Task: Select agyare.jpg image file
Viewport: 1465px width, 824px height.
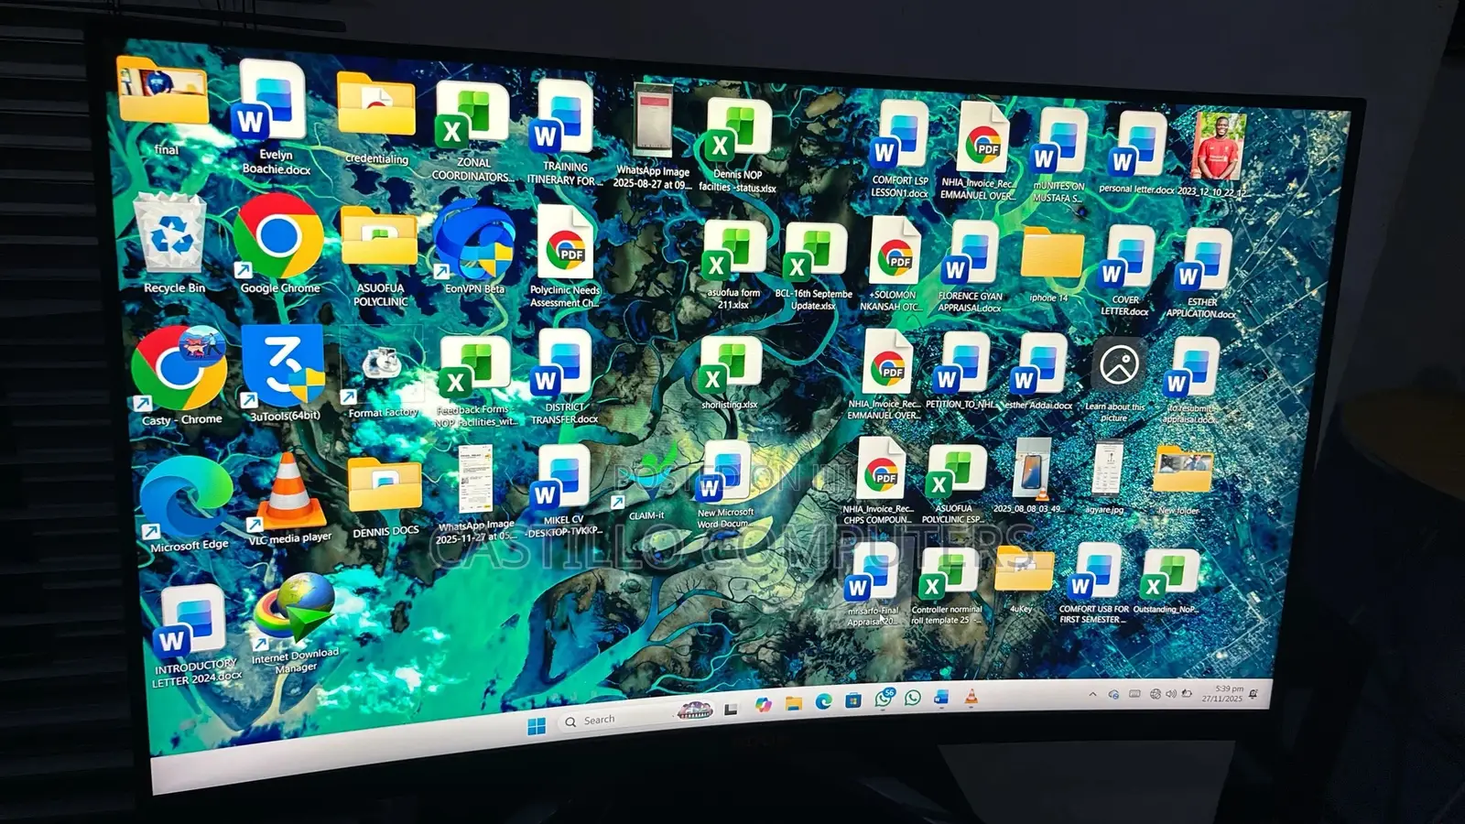Action: point(1107,477)
